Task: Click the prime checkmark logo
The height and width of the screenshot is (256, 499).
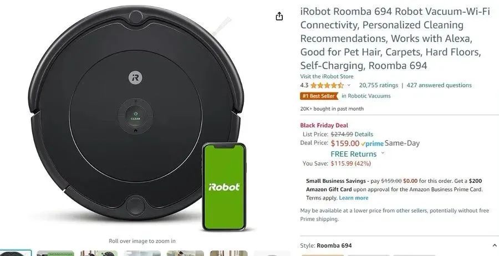Action: tap(372, 144)
